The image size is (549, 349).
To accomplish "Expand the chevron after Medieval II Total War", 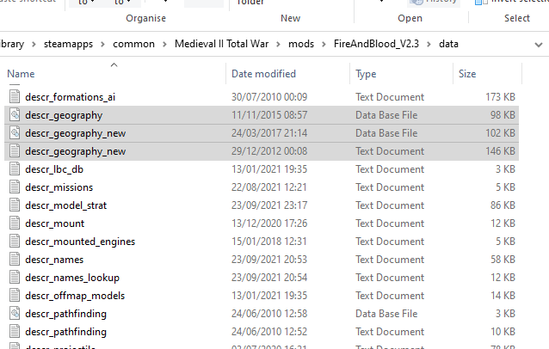I will (278, 45).
